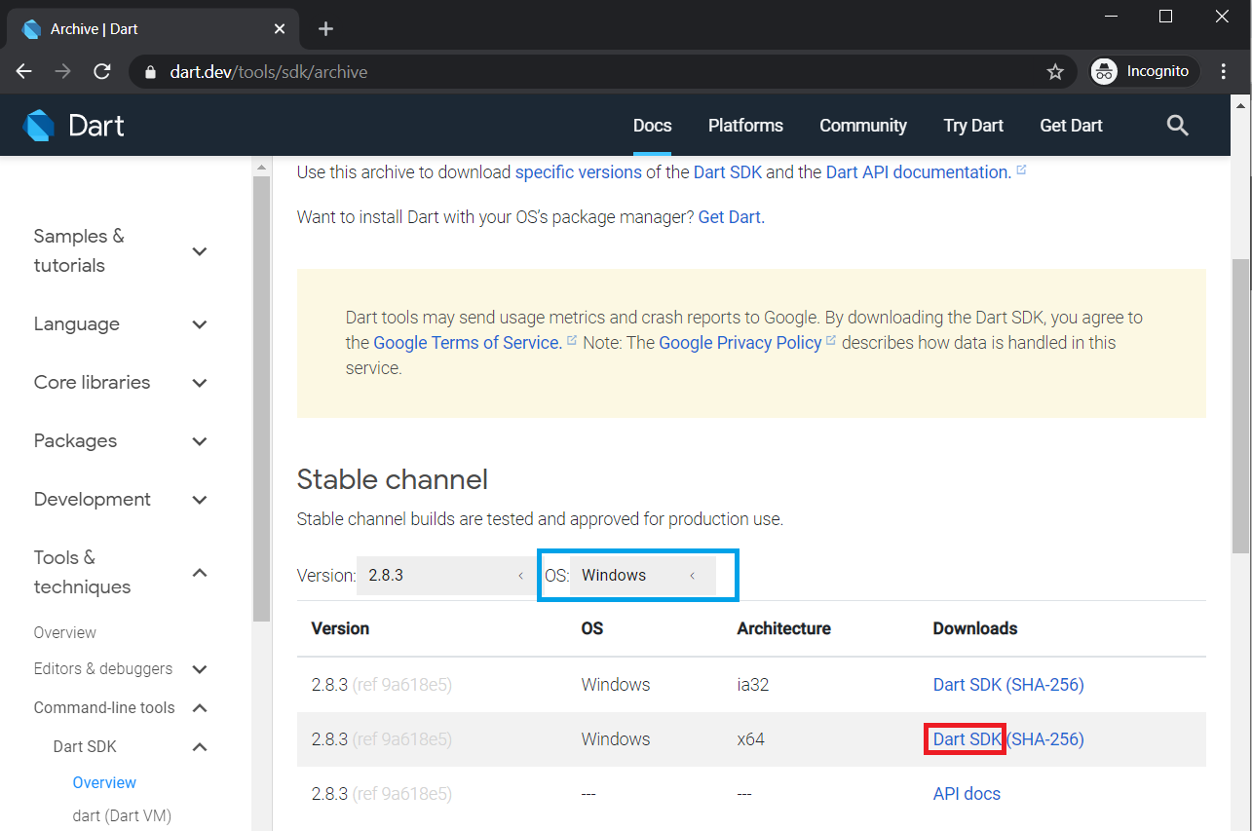
Task: Click the Dart logo in the header
Action: tap(73, 125)
